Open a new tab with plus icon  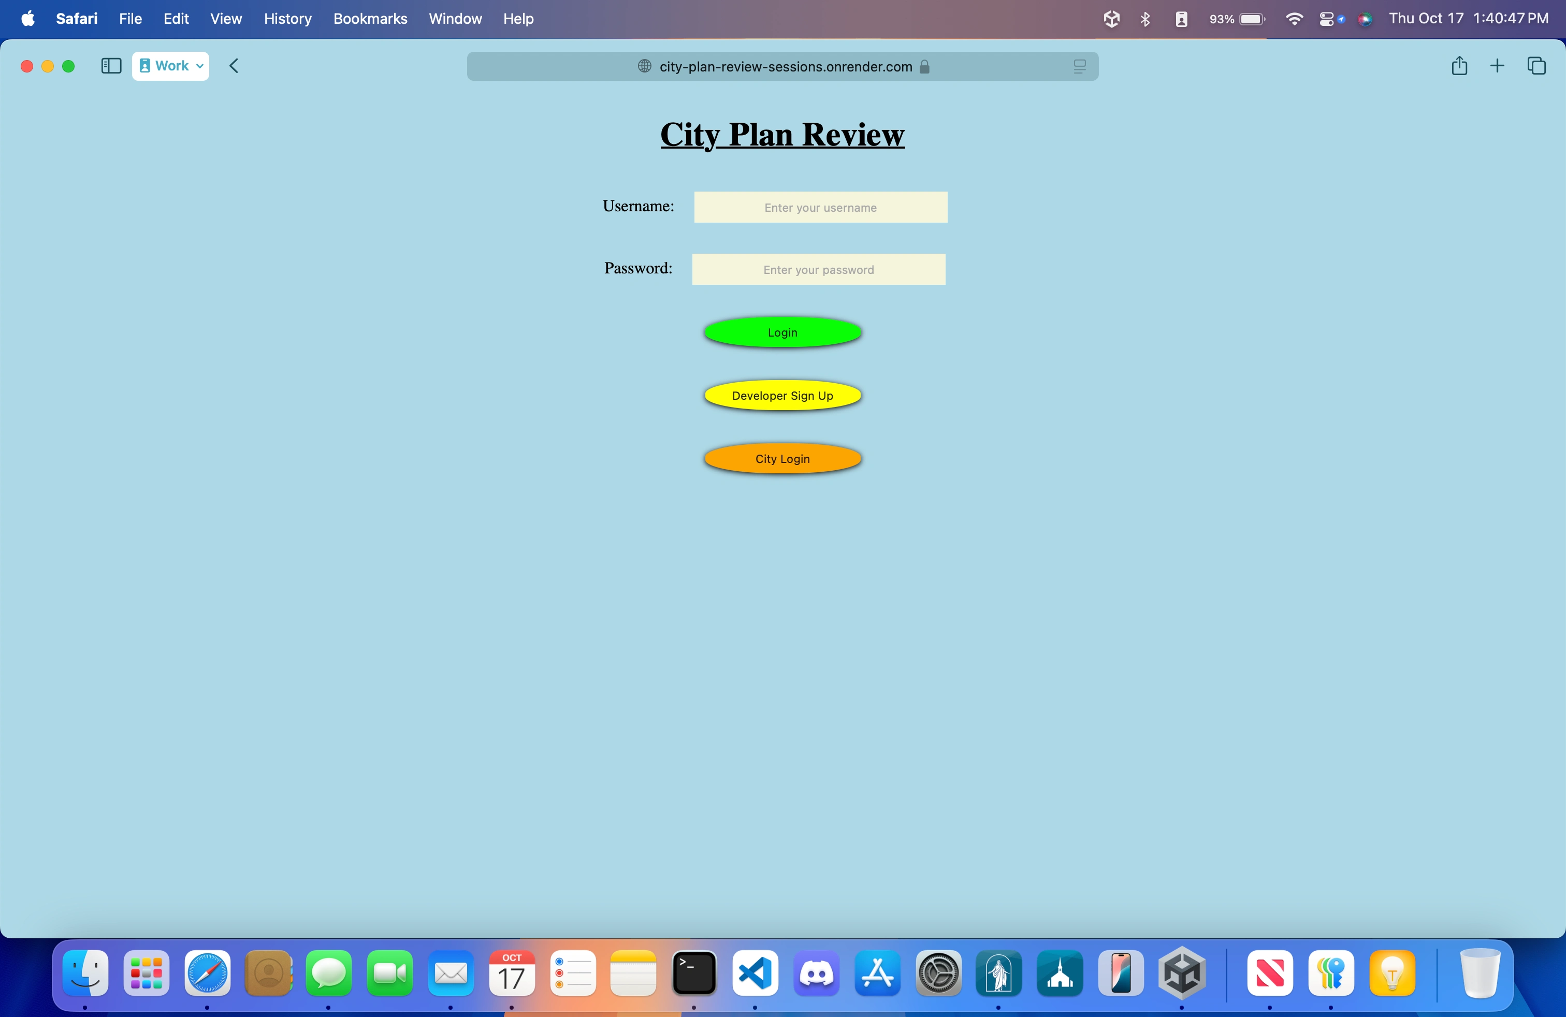pos(1497,66)
